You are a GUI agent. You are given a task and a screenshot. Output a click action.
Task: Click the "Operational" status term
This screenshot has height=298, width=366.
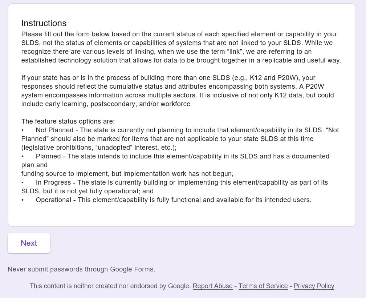click(53, 200)
